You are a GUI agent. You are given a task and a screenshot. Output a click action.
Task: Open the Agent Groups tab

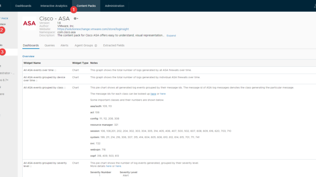pyautogui.click(x=83, y=45)
